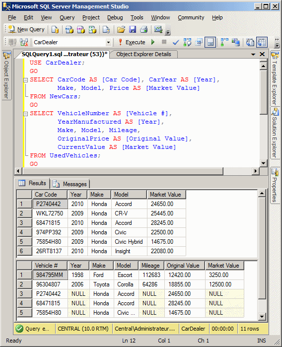Open the Help menu
Viewport: 282px width, 347px height.
click(217, 17)
